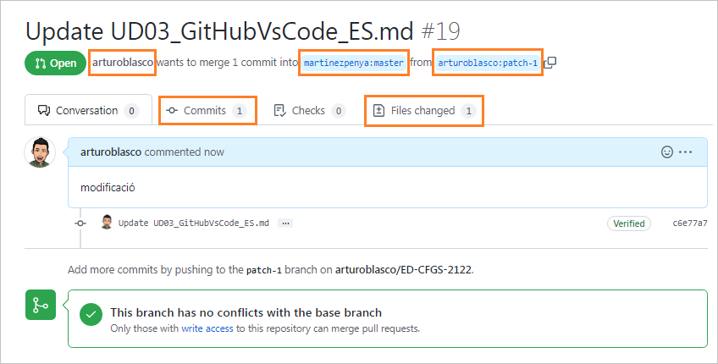Screen dimensions: 718x364
Task: Click the green checkmark status icon
Action: pos(91,314)
